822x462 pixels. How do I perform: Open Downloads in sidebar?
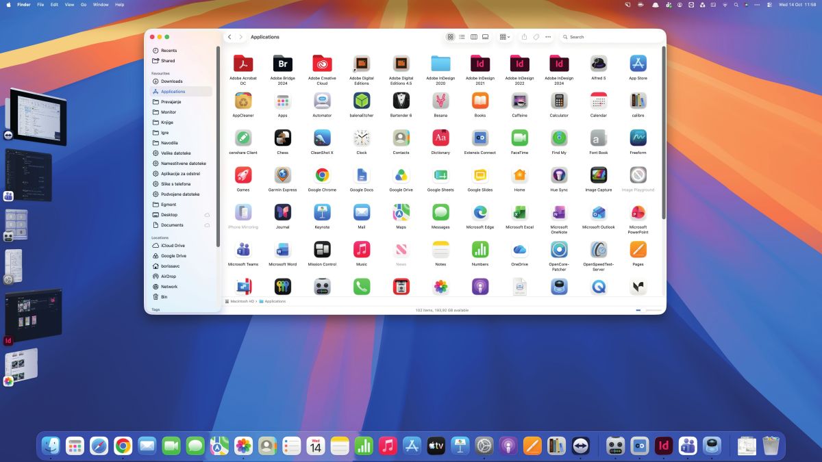182,81
